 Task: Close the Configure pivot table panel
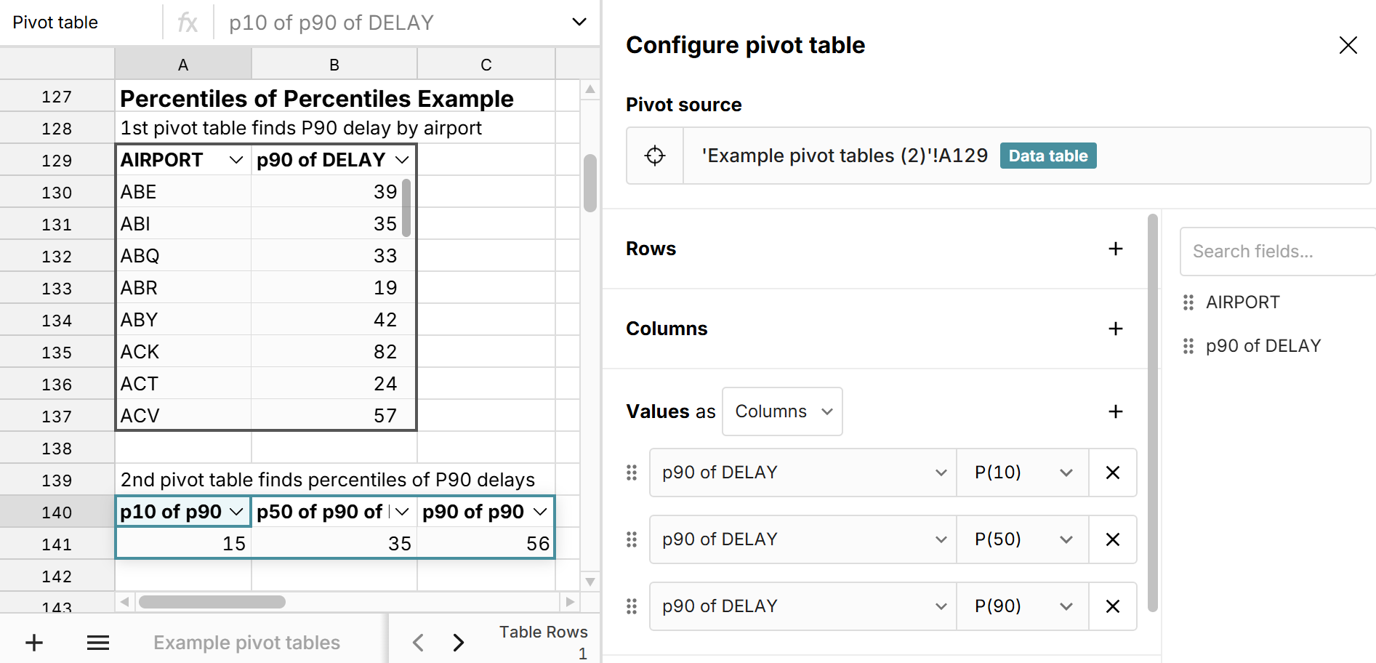1348,45
